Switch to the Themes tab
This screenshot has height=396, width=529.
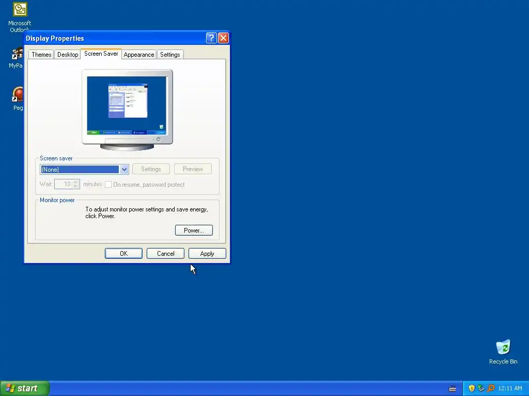tap(41, 55)
